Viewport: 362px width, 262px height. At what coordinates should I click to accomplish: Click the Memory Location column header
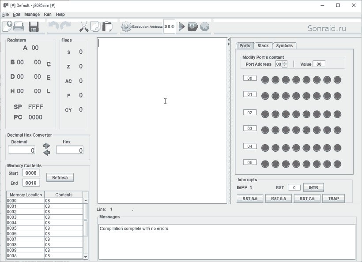pos(26,195)
